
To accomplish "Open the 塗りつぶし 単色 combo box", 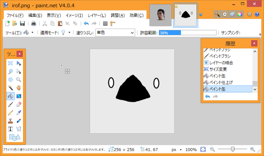I will pyautogui.click(x=115, y=33).
